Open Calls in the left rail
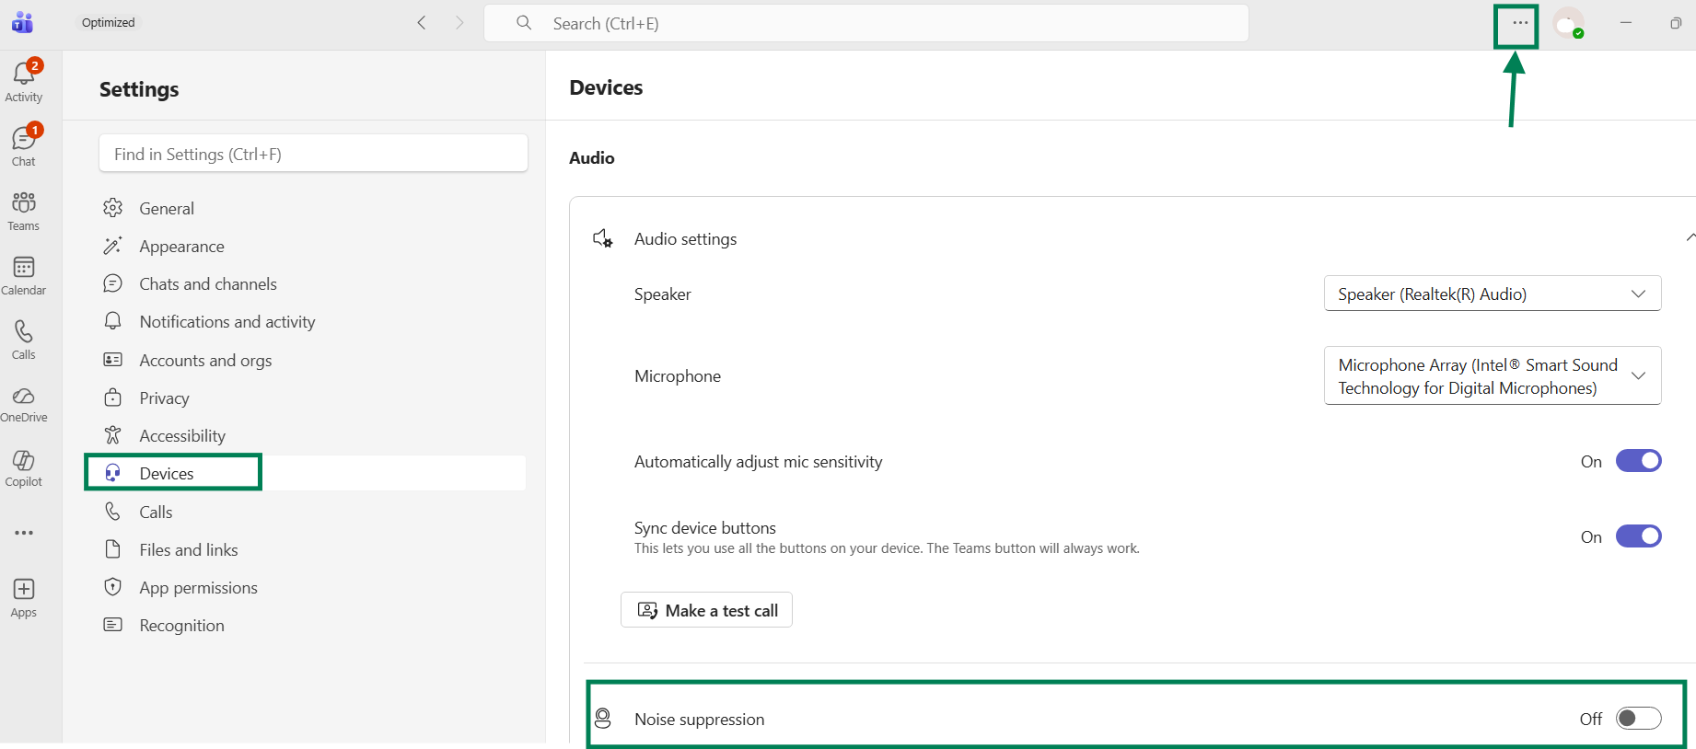The height and width of the screenshot is (749, 1696). pyautogui.click(x=24, y=340)
